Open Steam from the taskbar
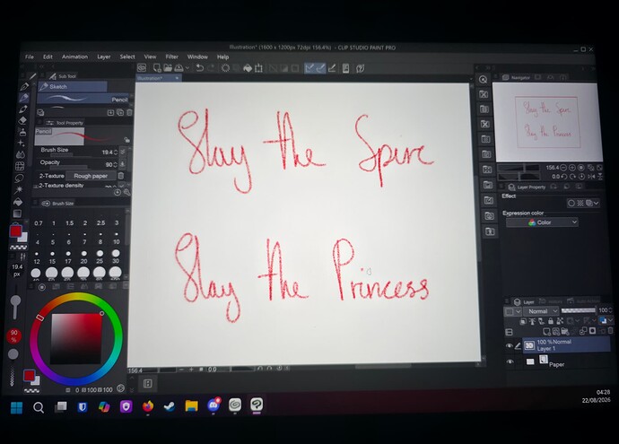This screenshot has width=619, height=444. point(170,406)
